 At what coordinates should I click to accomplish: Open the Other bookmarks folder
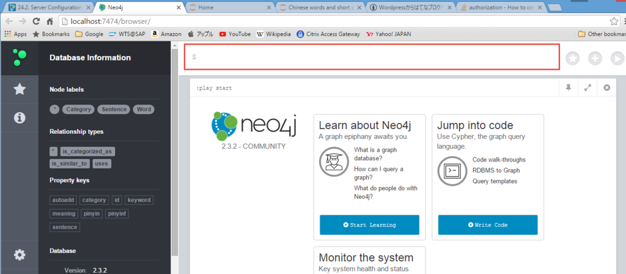point(602,34)
